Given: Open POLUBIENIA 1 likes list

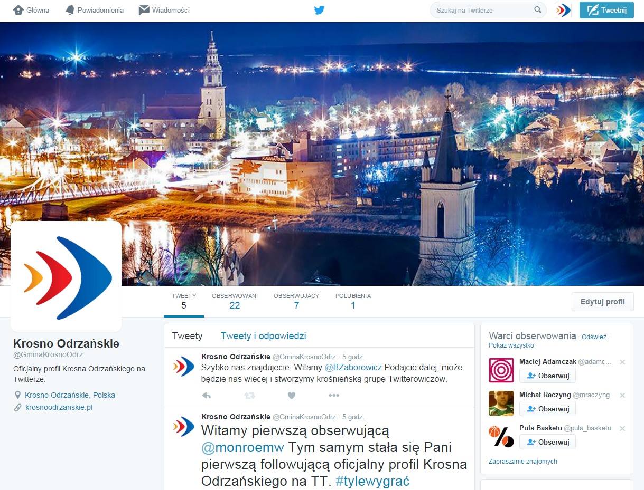Looking at the screenshot, I should [x=353, y=301].
